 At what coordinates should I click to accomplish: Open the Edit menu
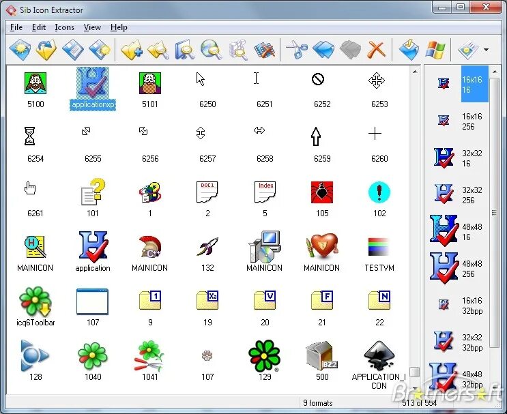[39, 27]
